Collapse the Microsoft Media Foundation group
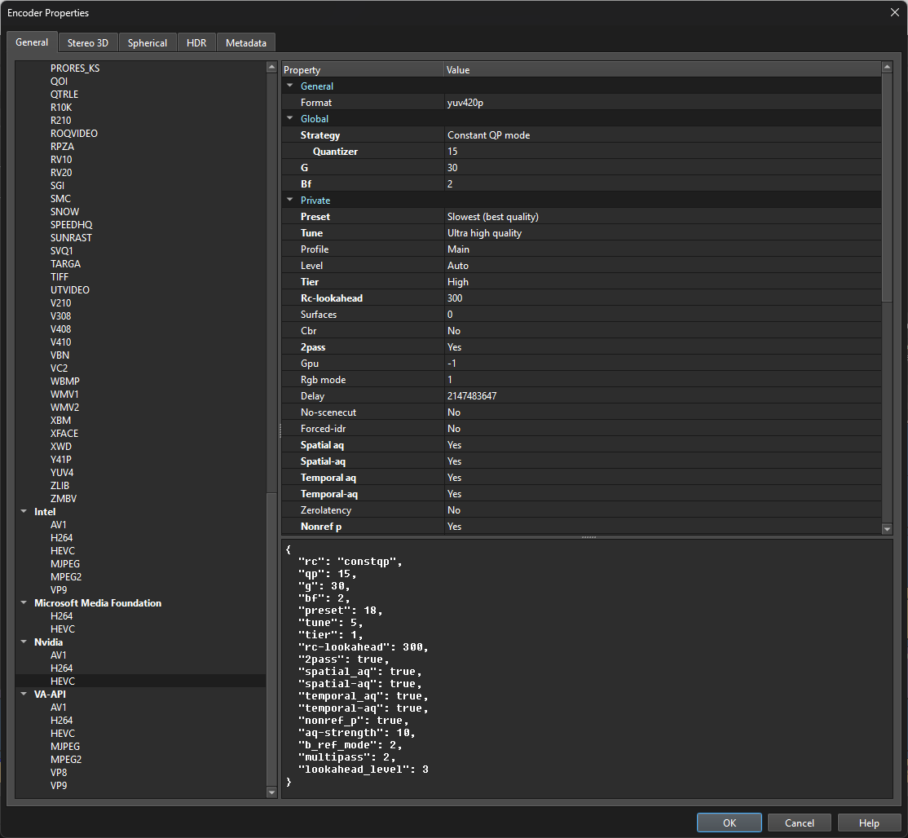The height and width of the screenshot is (838, 908). (24, 603)
